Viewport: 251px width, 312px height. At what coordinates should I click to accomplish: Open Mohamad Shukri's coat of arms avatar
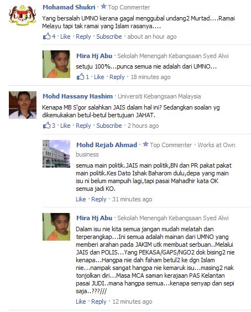pyautogui.click(x=23, y=16)
